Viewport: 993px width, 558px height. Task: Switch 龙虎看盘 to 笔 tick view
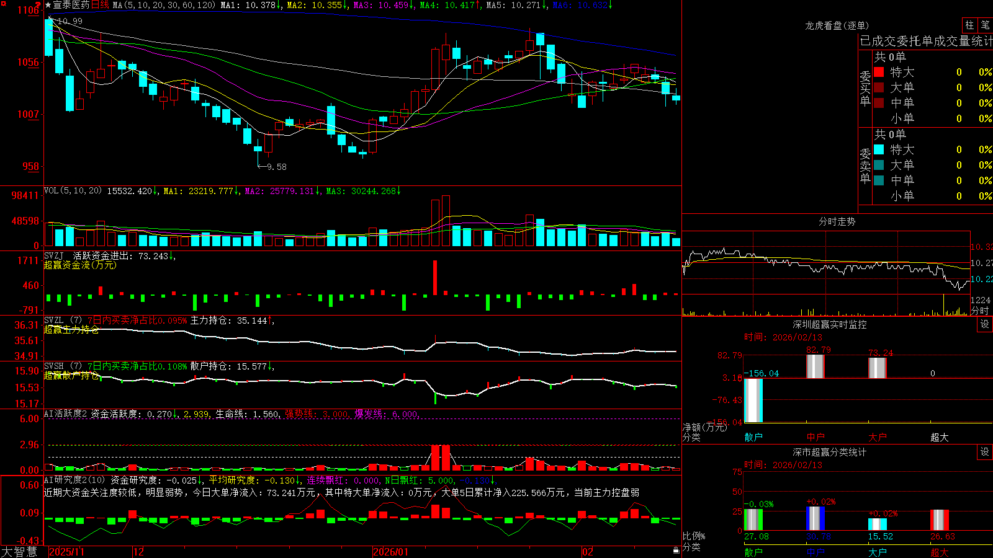click(x=985, y=25)
